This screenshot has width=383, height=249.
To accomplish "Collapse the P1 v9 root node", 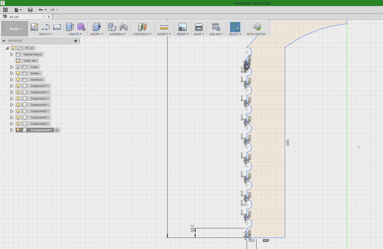I will [7, 48].
